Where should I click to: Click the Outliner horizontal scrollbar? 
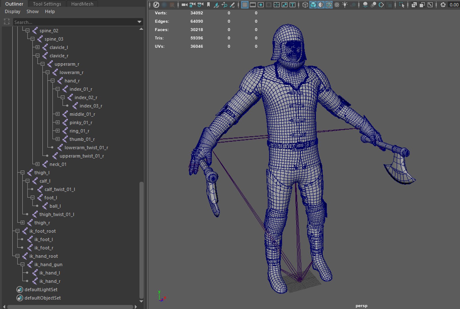(70, 307)
